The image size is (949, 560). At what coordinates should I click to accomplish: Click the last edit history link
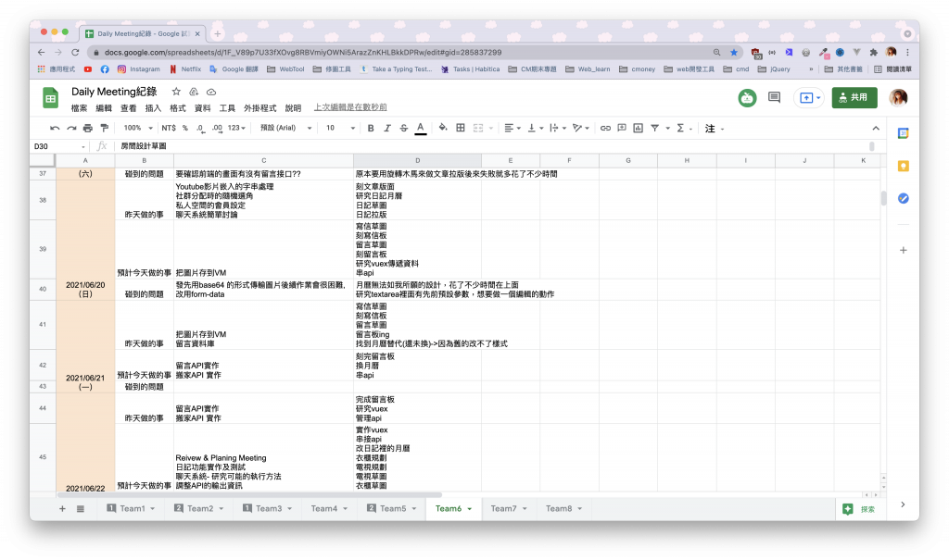350,107
